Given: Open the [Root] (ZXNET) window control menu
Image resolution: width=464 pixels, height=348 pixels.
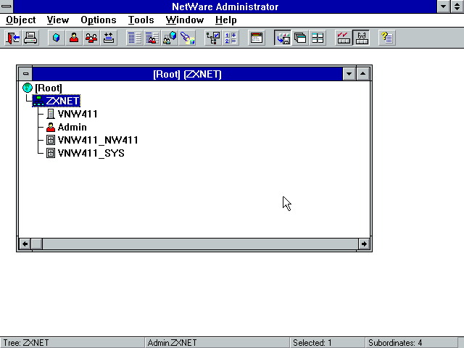Looking at the screenshot, I should [x=25, y=74].
